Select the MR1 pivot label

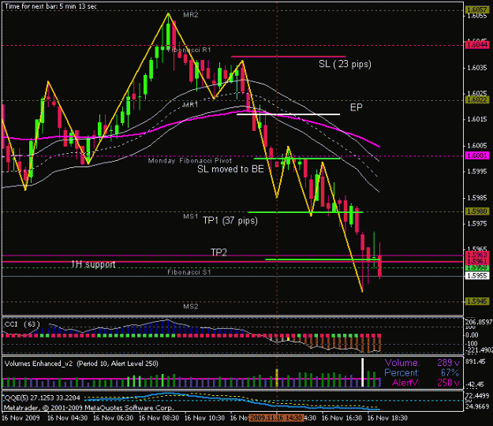point(191,105)
